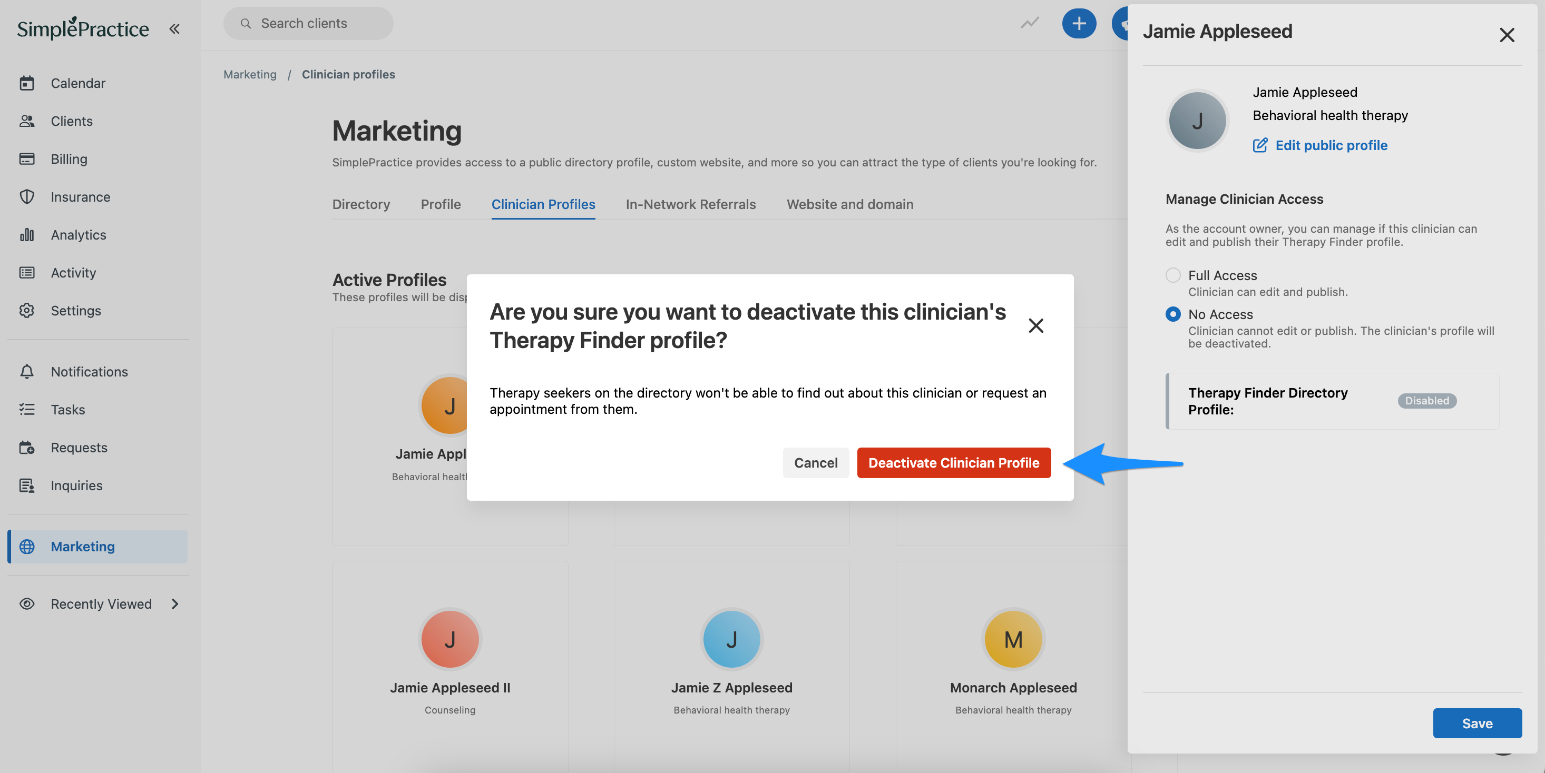The image size is (1545, 773).
Task: Click Jamie Appleseed II avatar card
Action: pos(450,639)
